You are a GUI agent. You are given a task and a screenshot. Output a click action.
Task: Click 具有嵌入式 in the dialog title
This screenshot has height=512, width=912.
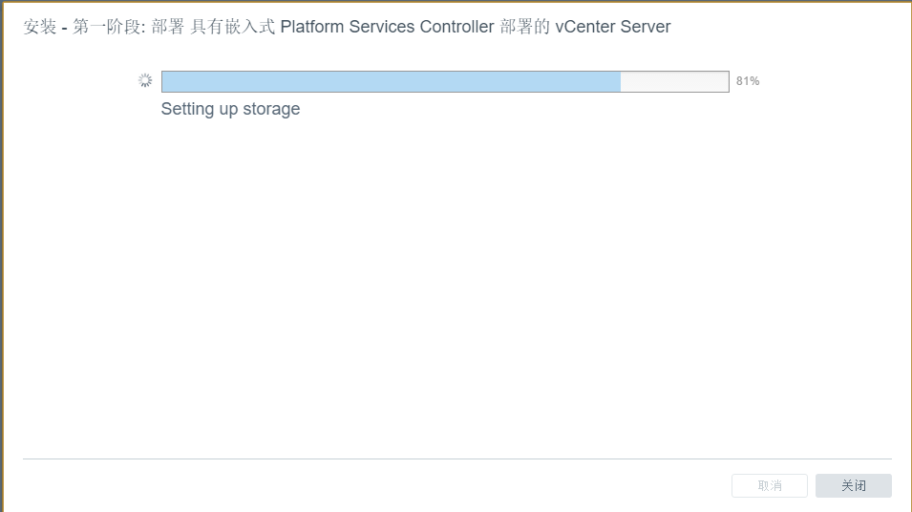(233, 27)
